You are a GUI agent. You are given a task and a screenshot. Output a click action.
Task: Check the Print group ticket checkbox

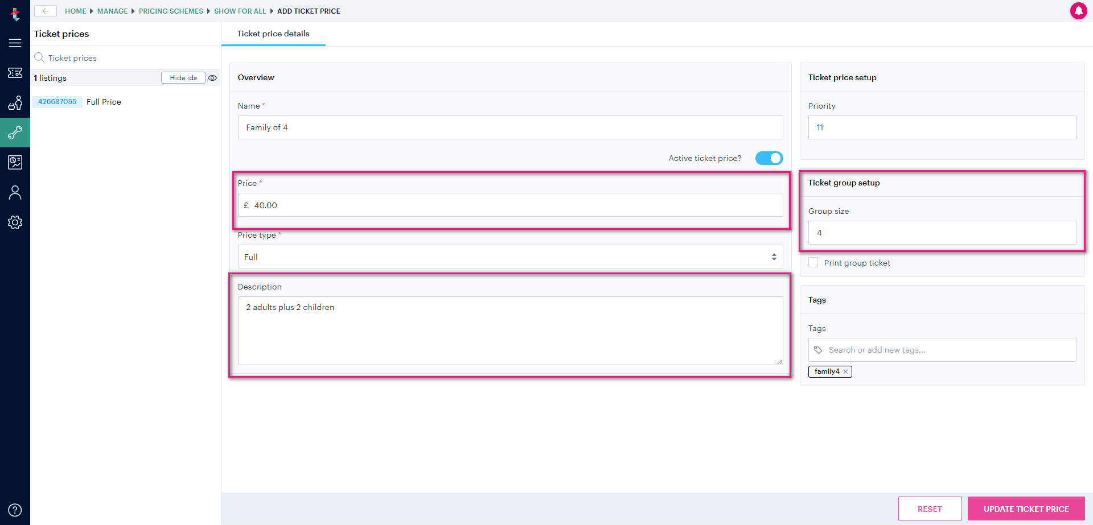point(813,262)
